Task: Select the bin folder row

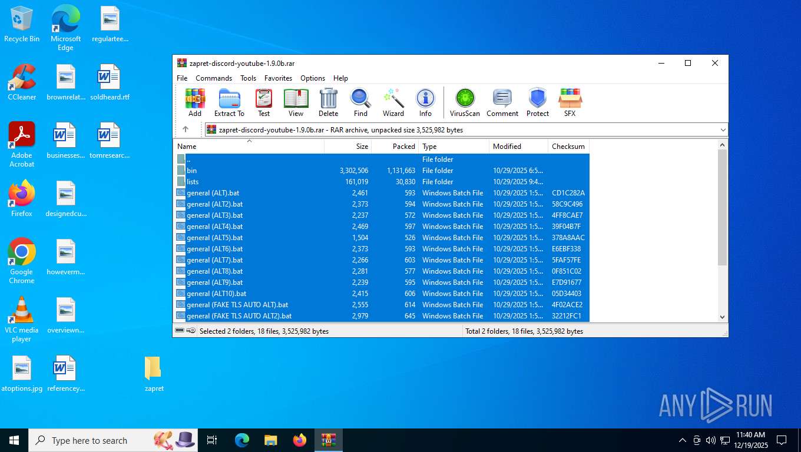Action: (382, 170)
